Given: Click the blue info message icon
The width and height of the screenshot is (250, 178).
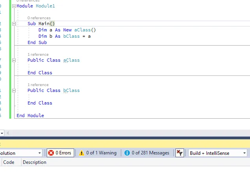Looking at the screenshot, I should coord(127,153).
